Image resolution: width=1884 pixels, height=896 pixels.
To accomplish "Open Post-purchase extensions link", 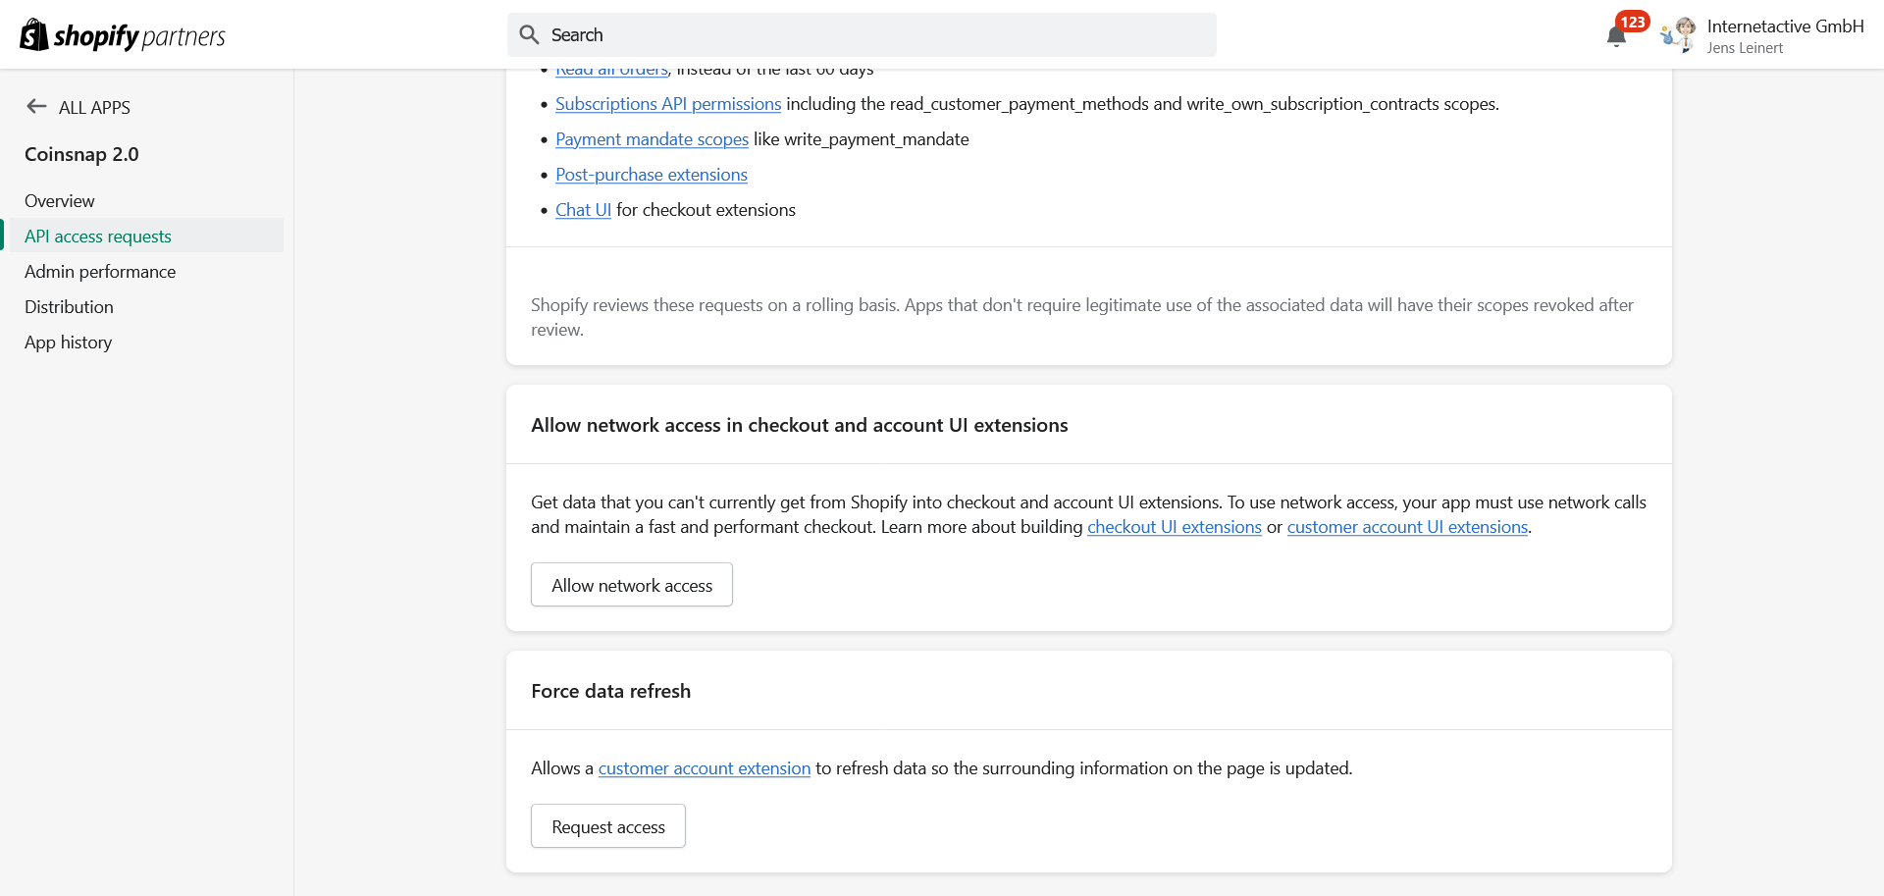I will point(651,175).
